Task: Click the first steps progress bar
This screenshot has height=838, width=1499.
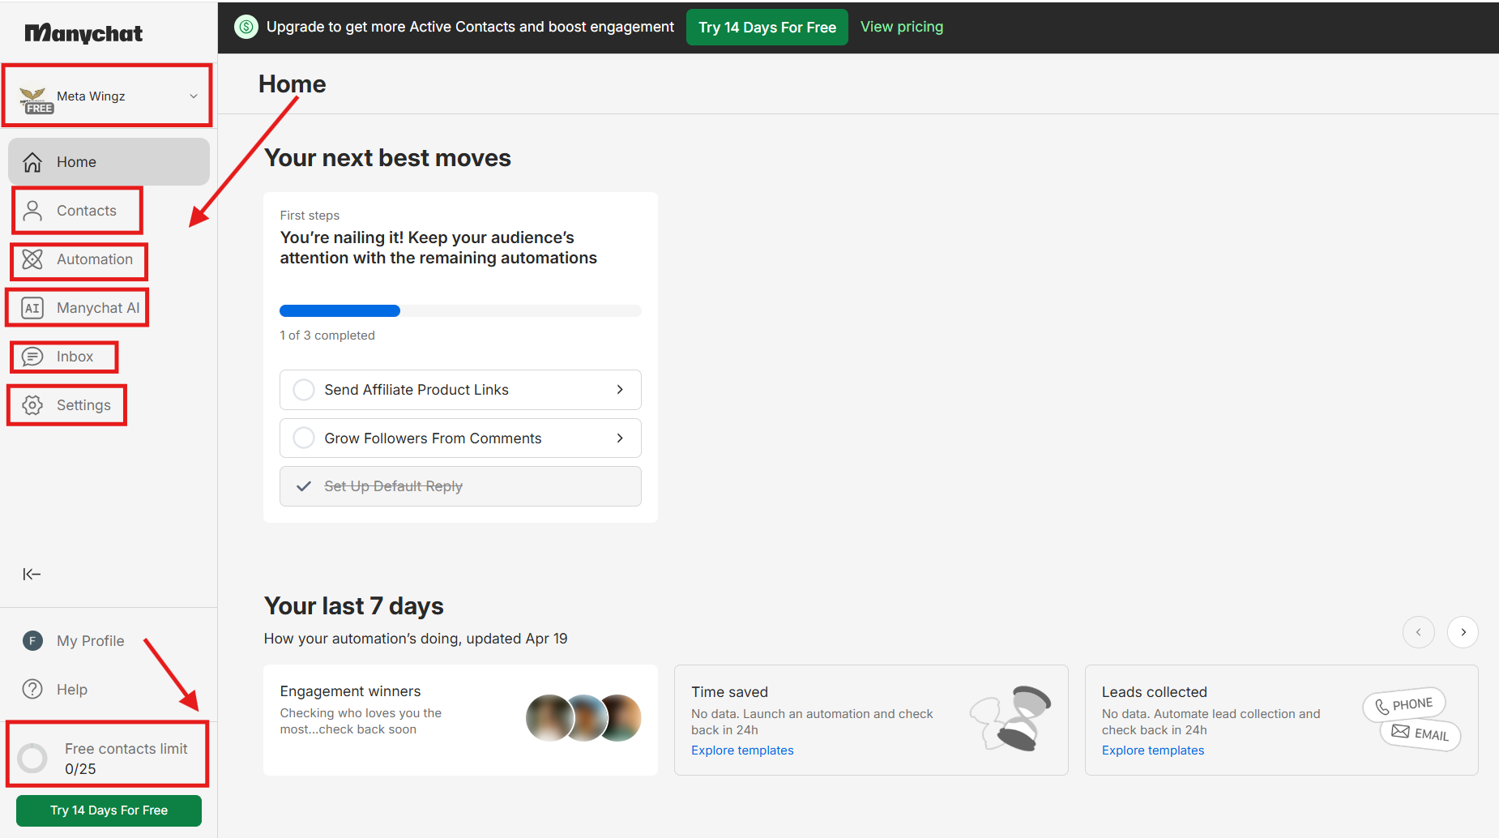Action: tap(460, 310)
